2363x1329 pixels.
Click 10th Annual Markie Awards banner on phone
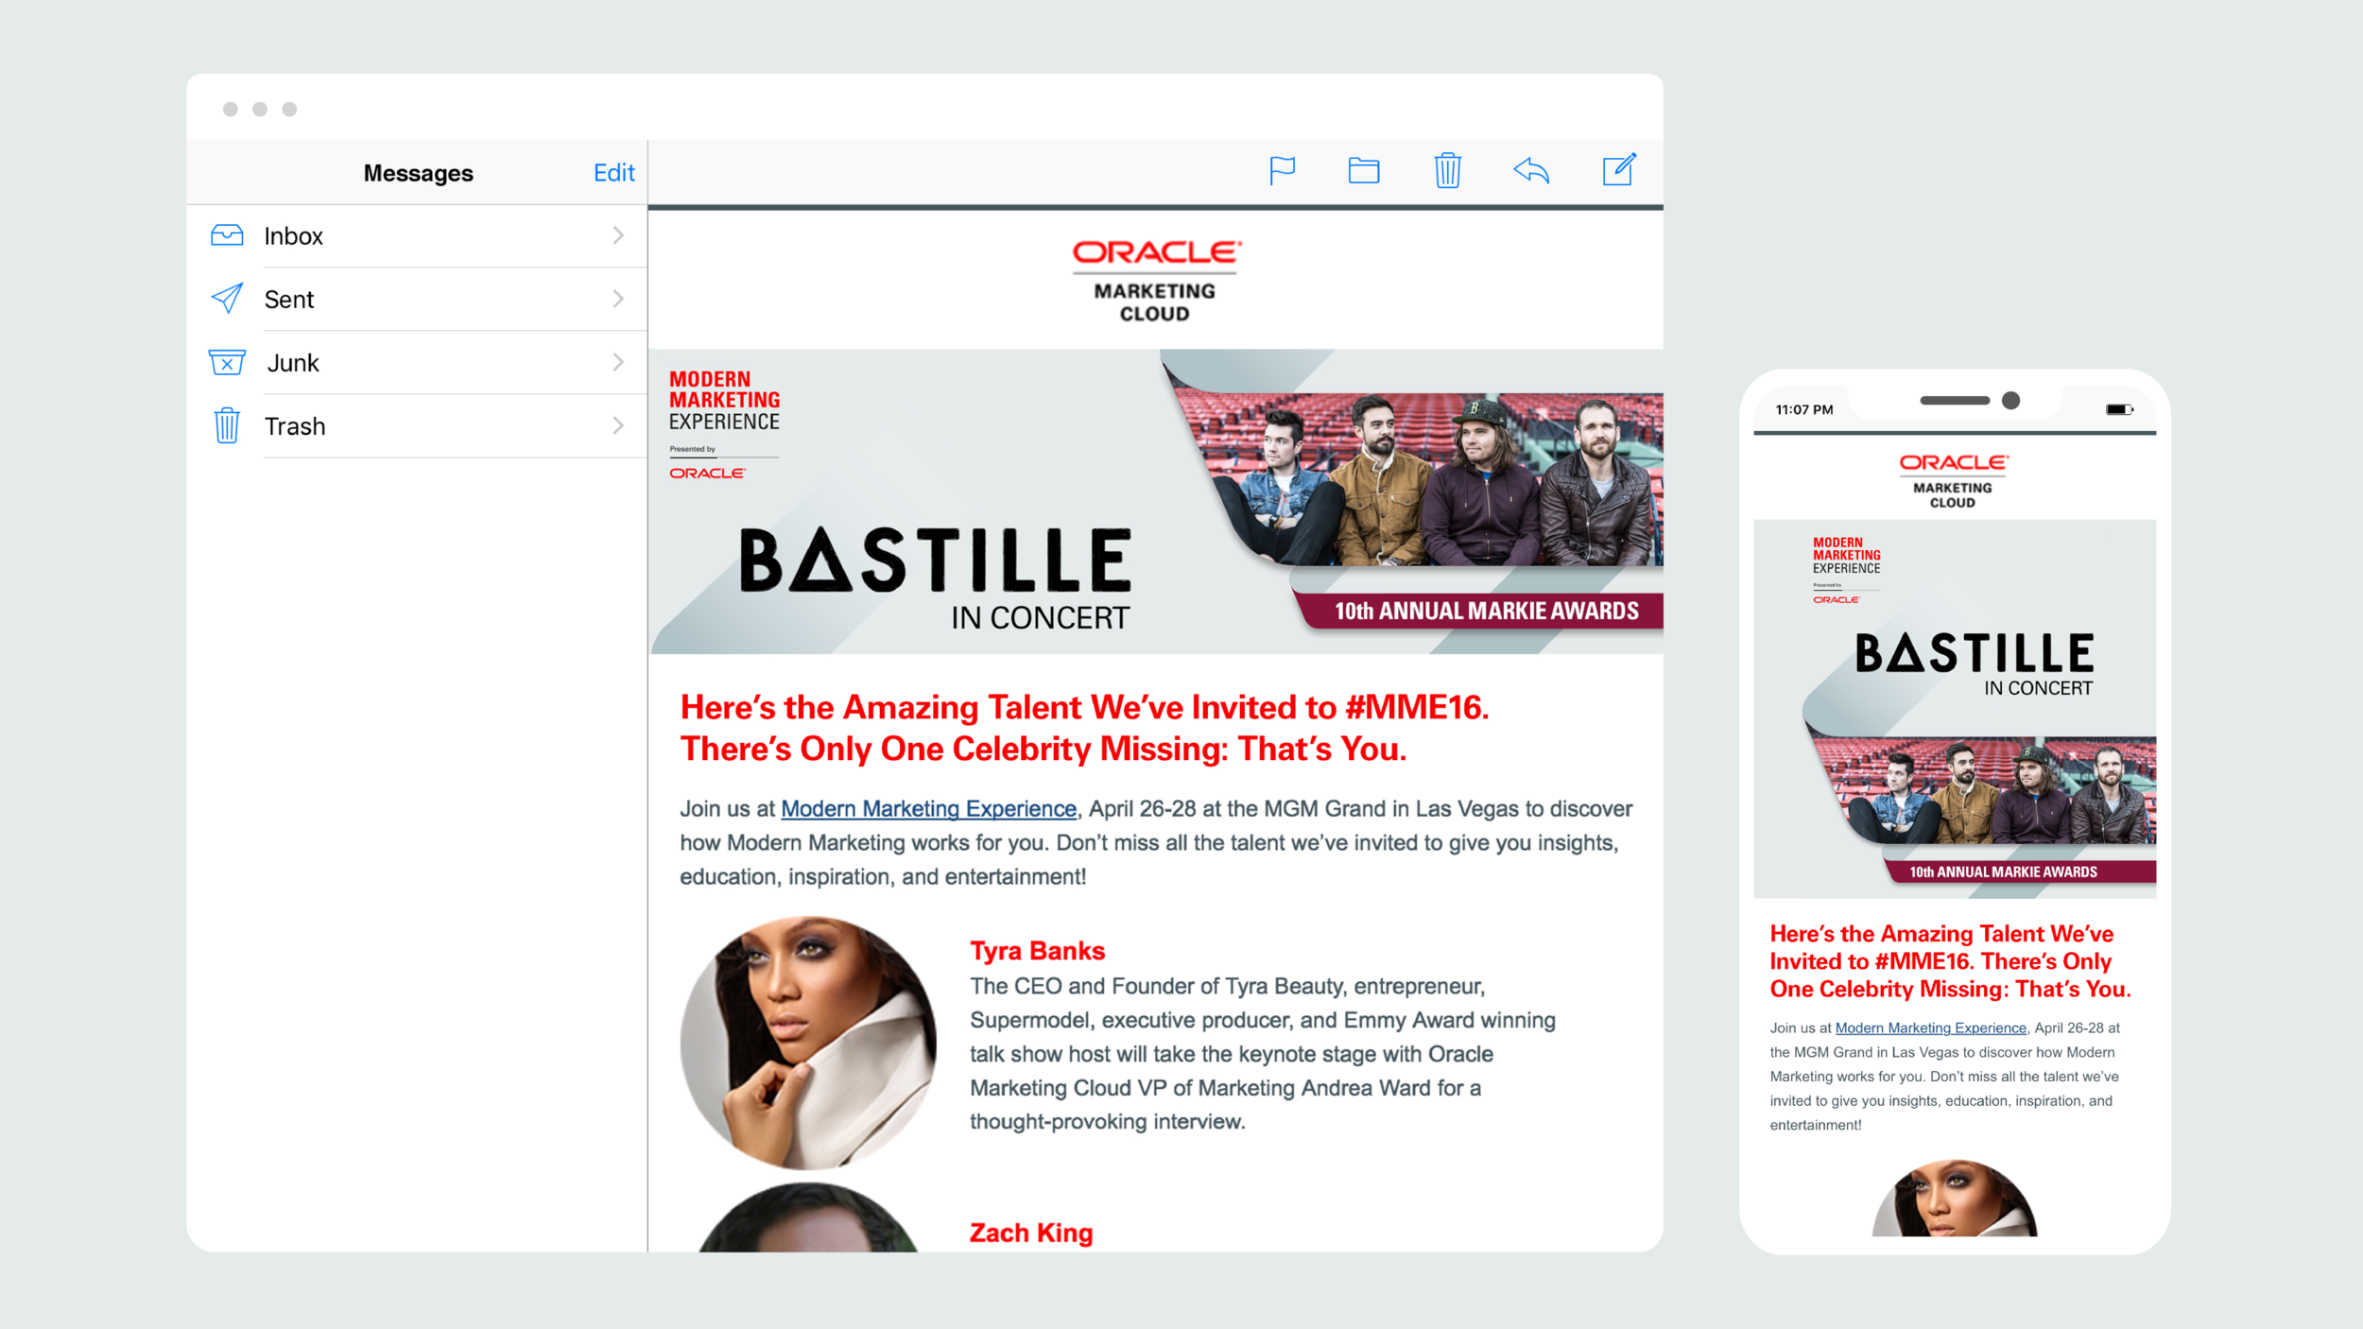(2020, 872)
